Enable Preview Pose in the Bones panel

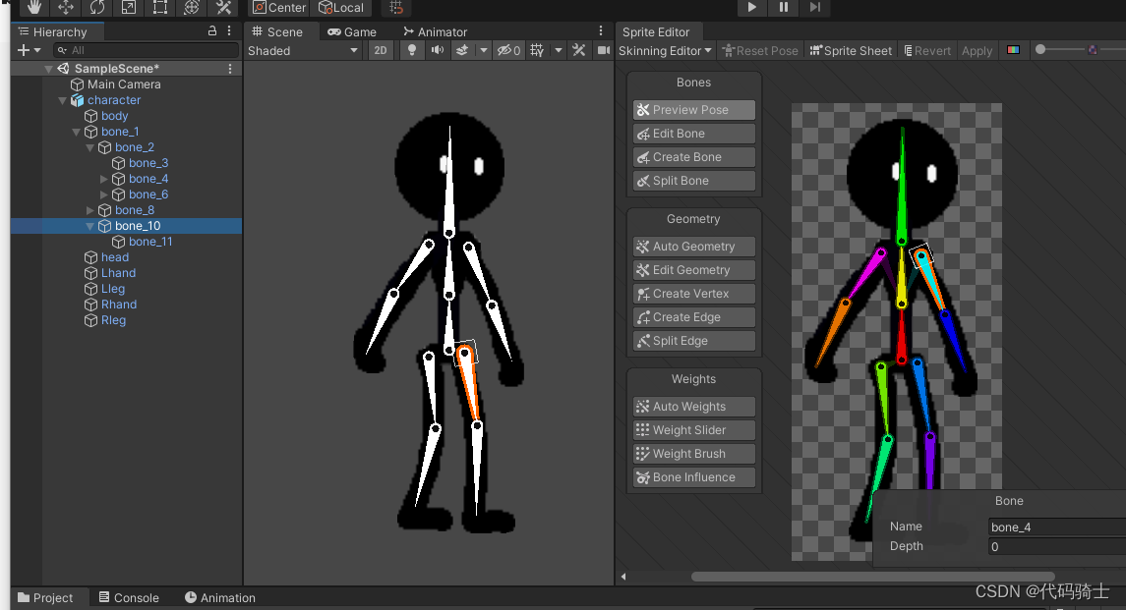[693, 109]
